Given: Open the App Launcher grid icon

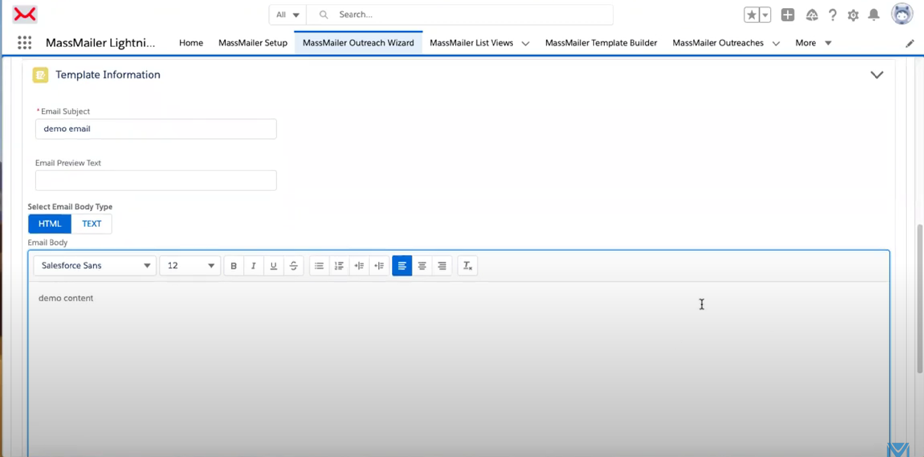Looking at the screenshot, I should (25, 43).
